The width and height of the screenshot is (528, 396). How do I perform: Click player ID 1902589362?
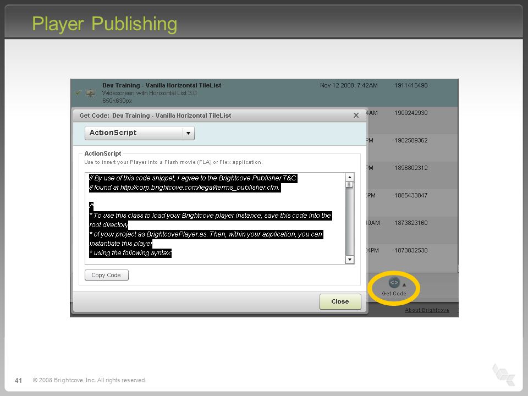[x=411, y=140]
